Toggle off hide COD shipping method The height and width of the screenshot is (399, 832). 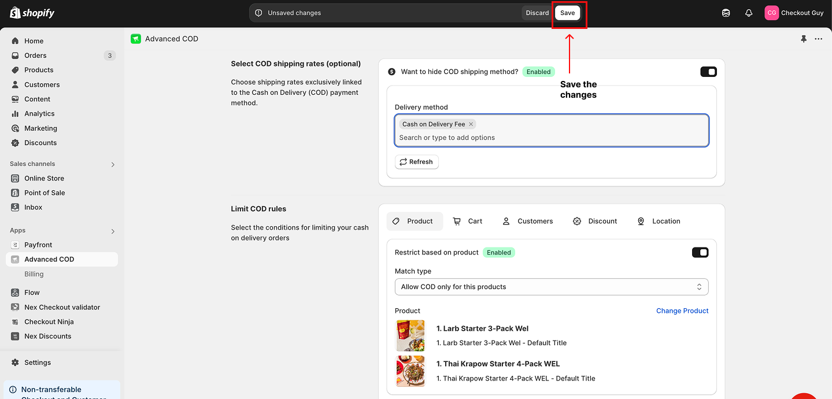(x=708, y=72)
